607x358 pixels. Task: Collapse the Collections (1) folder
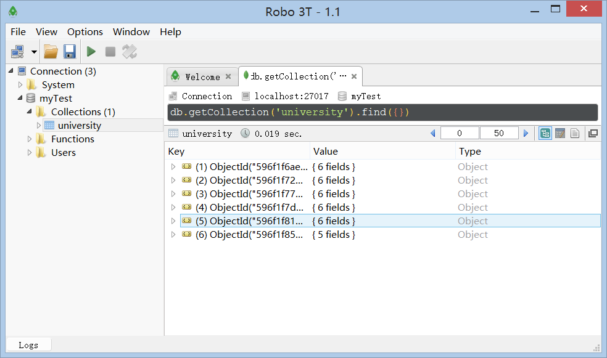[x=30, y=112]
